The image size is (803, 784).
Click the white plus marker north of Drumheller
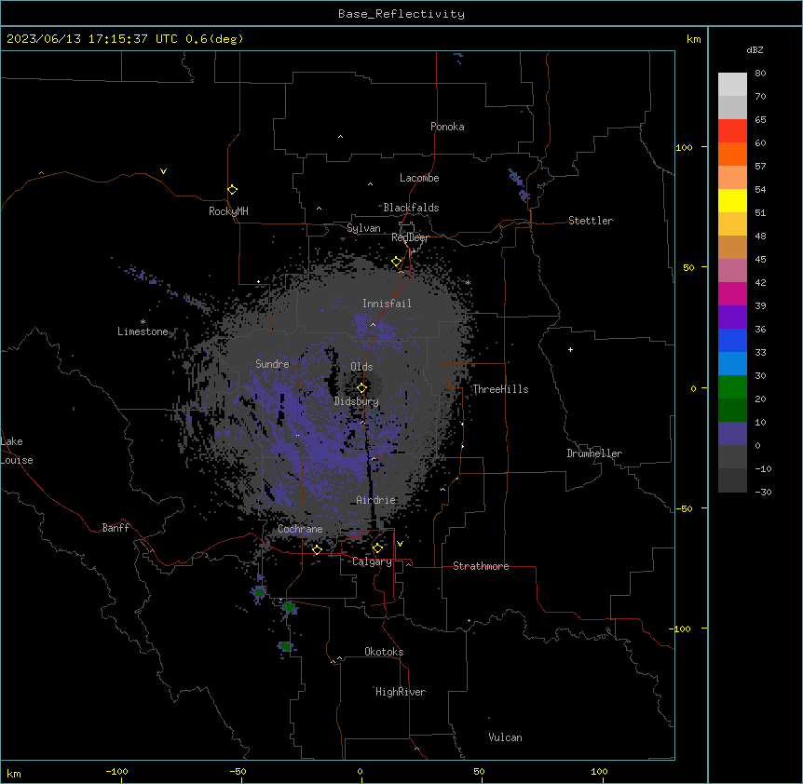point(570,349)
